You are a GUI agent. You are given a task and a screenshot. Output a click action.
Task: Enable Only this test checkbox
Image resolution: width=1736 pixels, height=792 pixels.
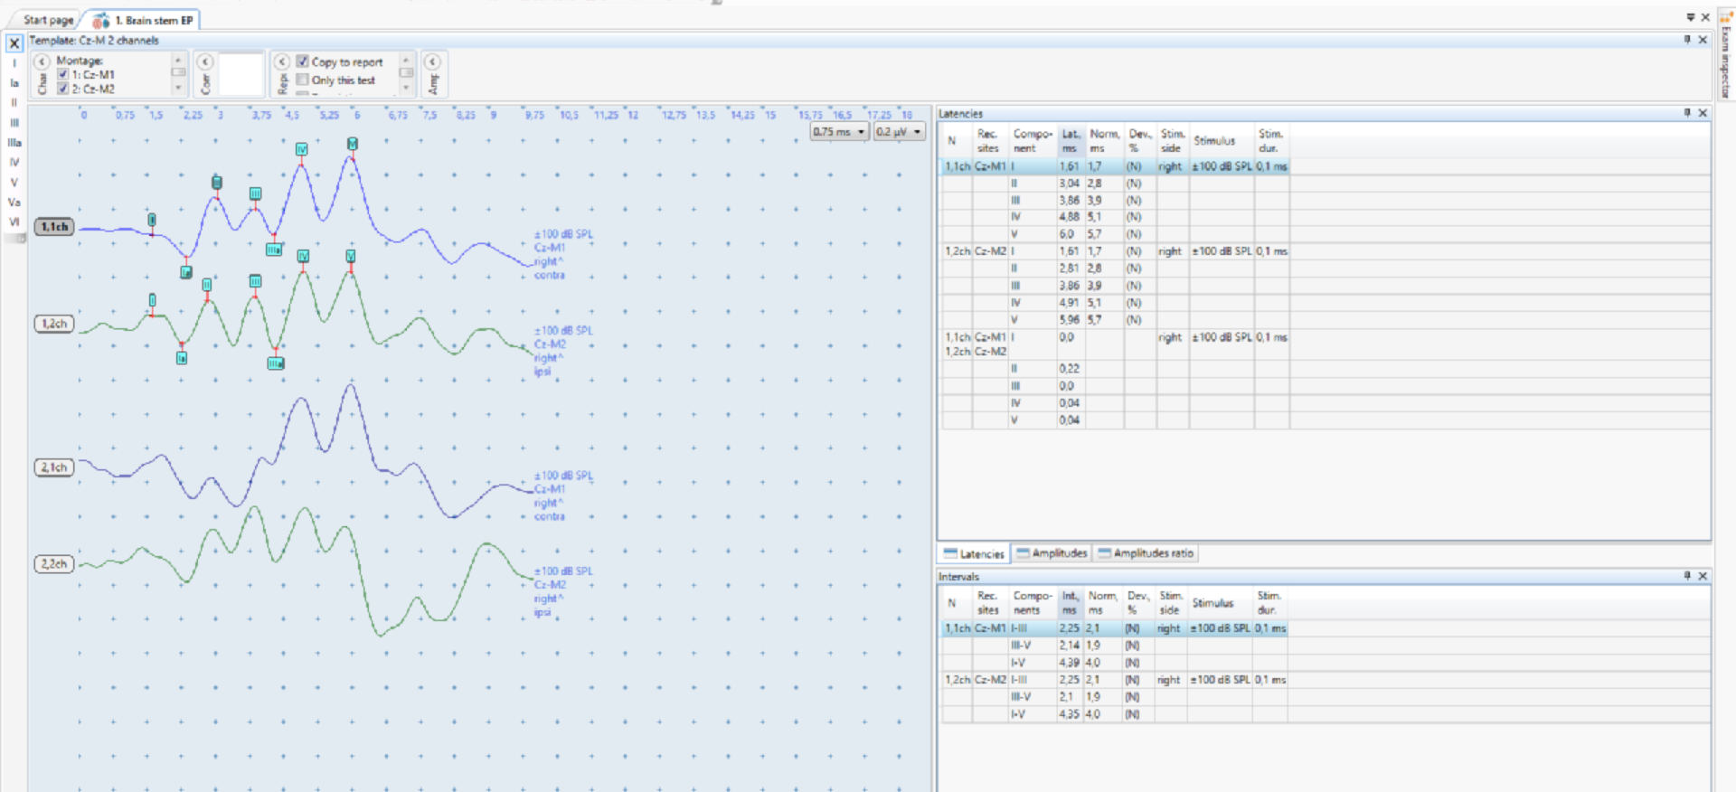[303, 80]
